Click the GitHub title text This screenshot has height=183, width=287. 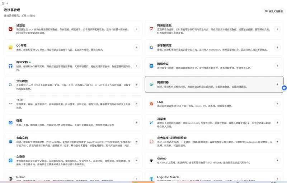162,159
